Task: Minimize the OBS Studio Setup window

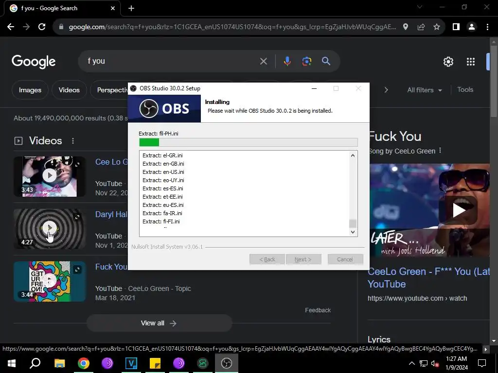Action: 314,88
